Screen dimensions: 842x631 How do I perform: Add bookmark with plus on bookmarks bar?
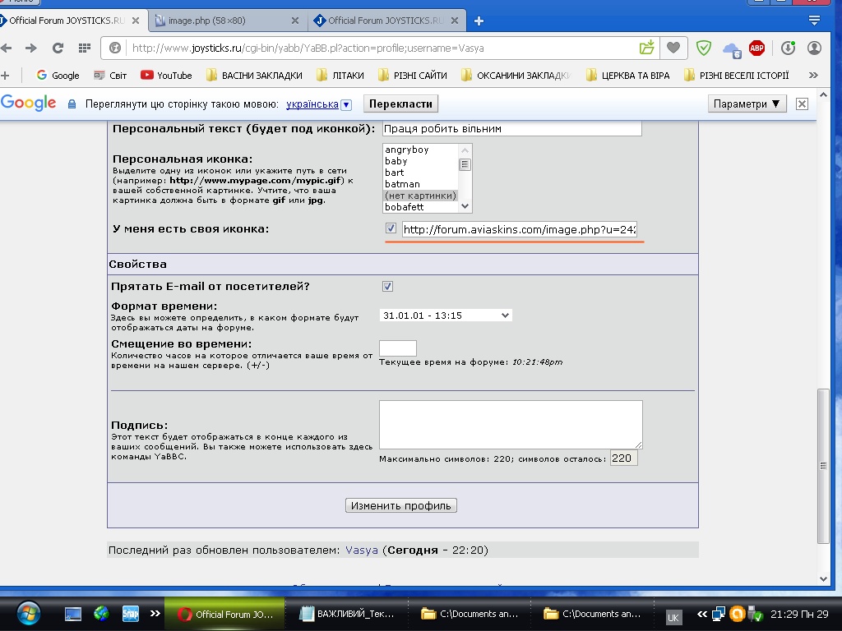[x=5, y=76]
